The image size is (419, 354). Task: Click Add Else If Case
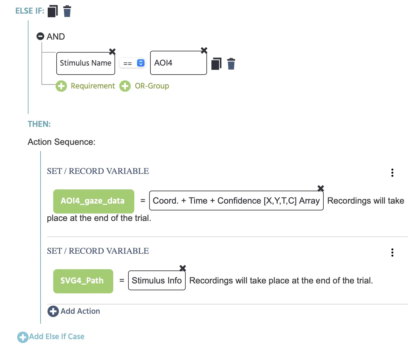(51, 337)
